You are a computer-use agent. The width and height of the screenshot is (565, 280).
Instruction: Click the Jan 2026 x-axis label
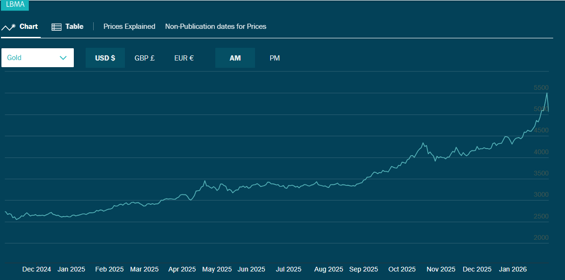(x=512, y=269)
